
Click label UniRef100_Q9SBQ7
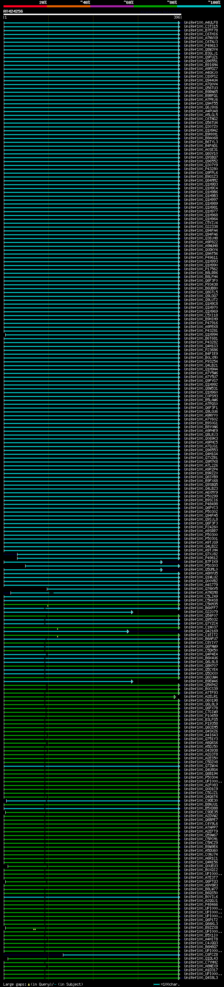[201, 158]
